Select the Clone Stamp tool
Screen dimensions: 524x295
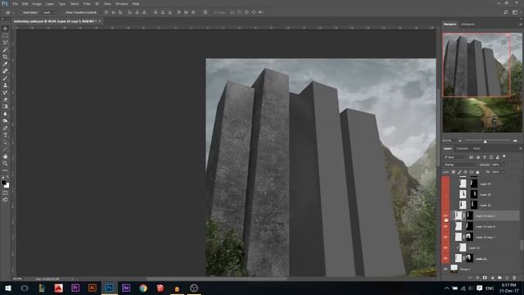coord(5,85)
